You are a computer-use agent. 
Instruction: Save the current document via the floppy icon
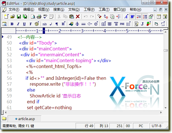pyautogui.click(x=19, y=17)
